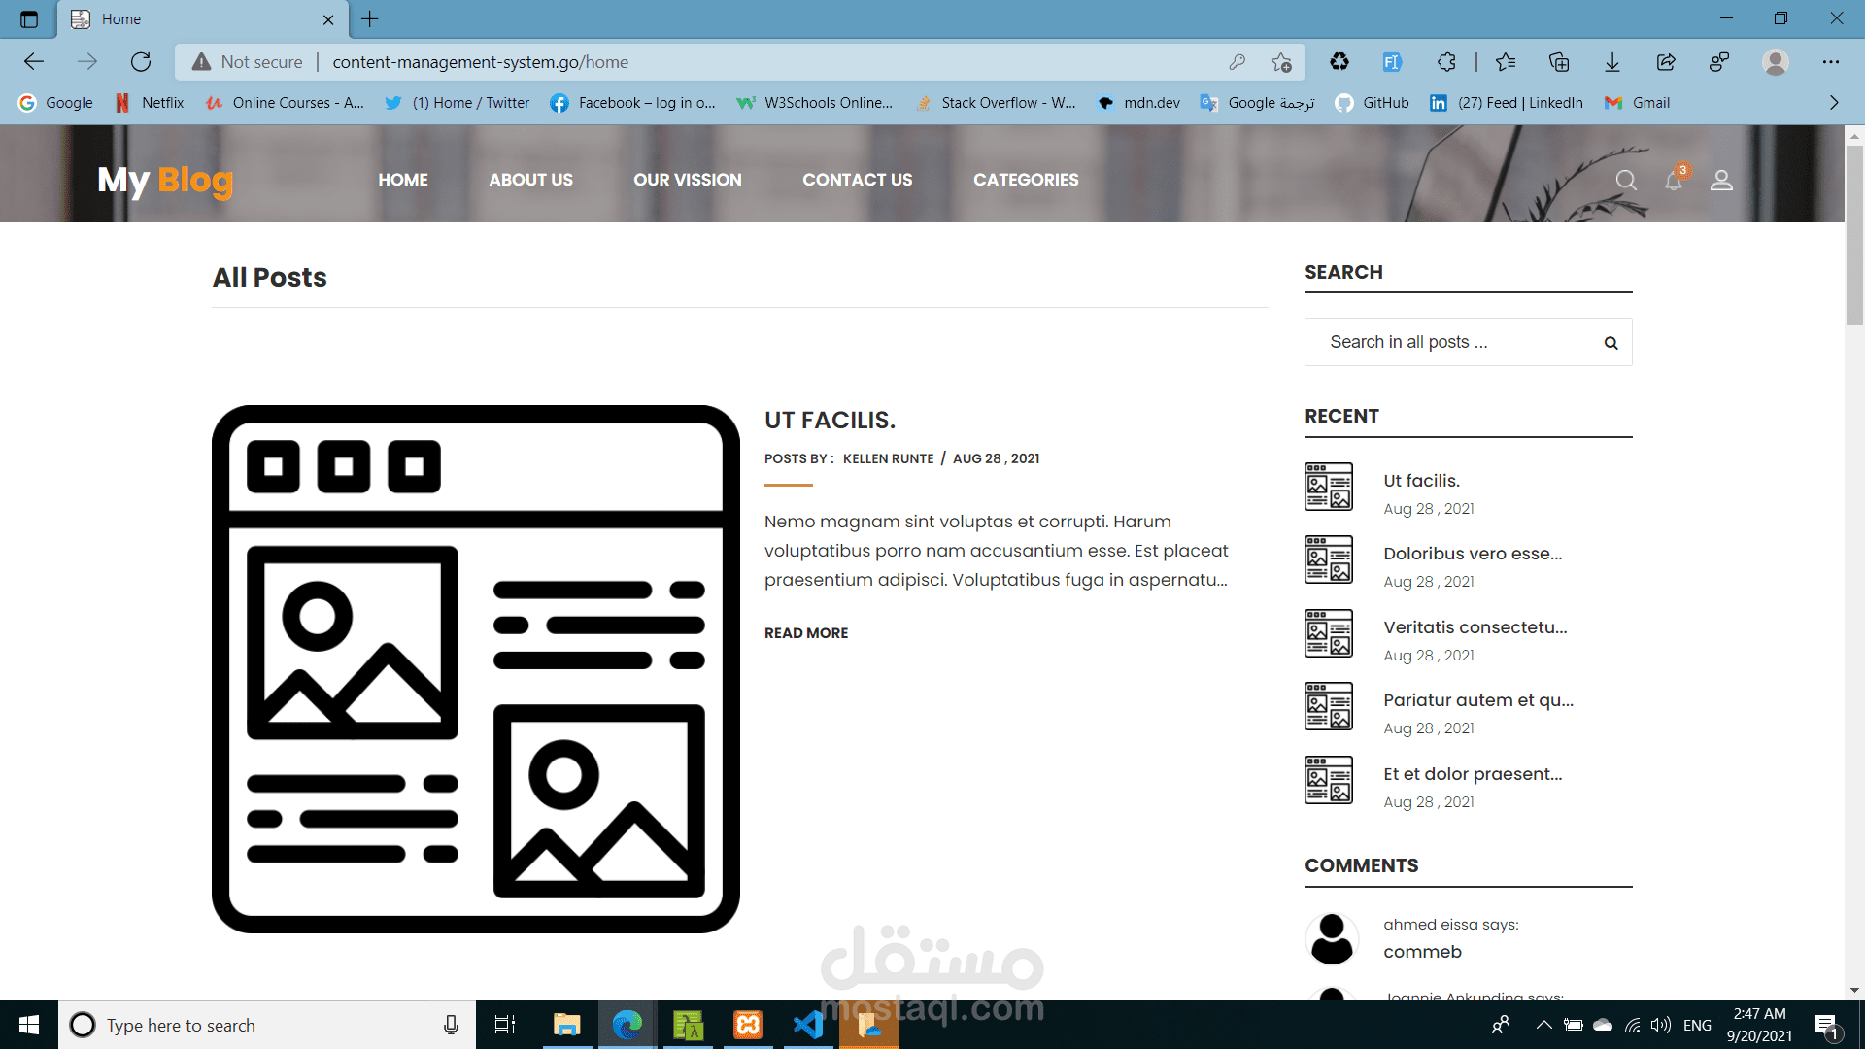Open the user account icon in header
1865x1049 pixels.
(x=1721, y=181)
